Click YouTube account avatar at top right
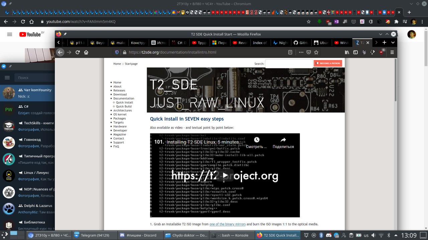 412,34
